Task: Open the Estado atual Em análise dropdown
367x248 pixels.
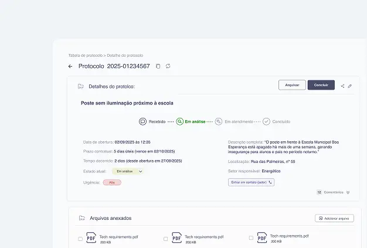Action: coord(130,171)
